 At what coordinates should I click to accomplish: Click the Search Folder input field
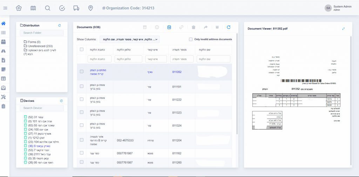click(42, 33)
